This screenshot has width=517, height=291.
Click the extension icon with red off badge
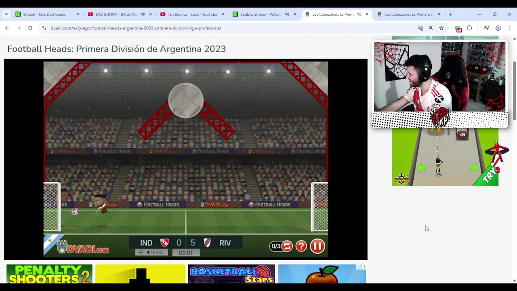458,28
